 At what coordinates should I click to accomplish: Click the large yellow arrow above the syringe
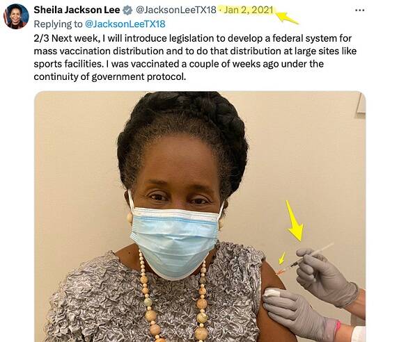[x=295, y=220]
